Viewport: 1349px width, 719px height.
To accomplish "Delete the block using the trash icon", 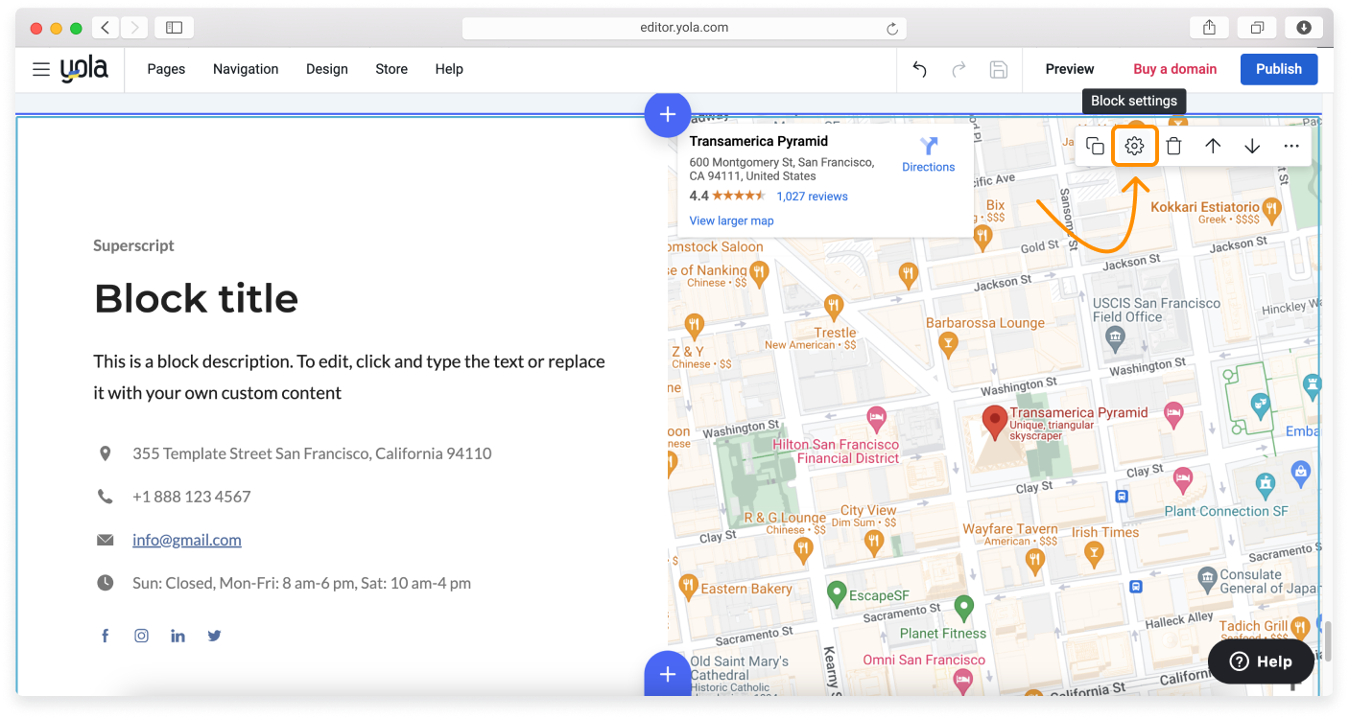I will (x=1173, y=147).
